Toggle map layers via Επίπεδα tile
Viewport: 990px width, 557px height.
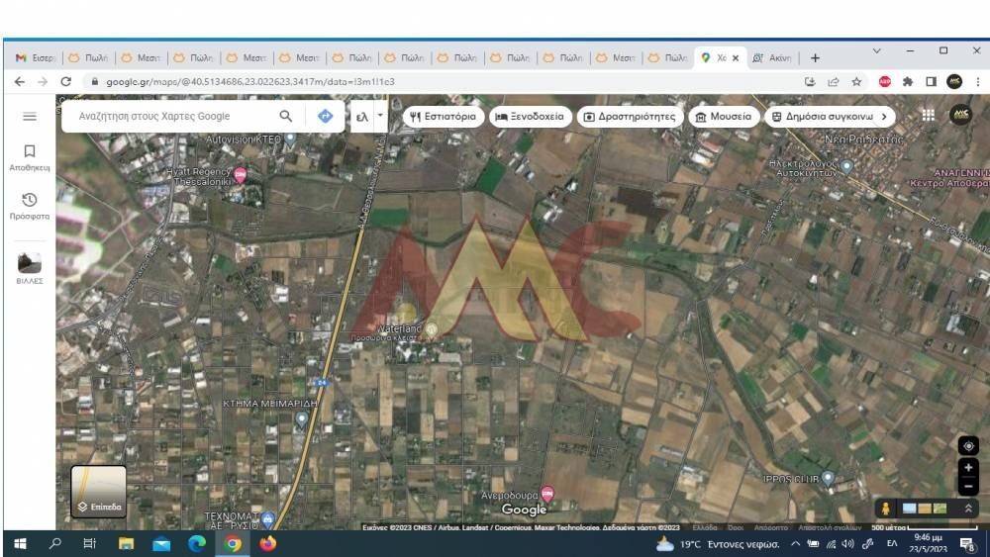pyautogui.click(x=98, y=492)
